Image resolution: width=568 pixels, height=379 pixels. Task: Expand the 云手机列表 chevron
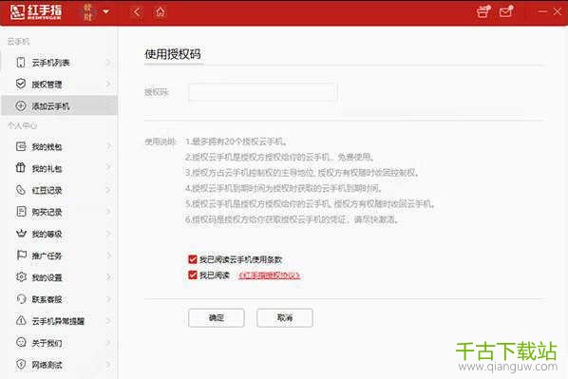108,63
